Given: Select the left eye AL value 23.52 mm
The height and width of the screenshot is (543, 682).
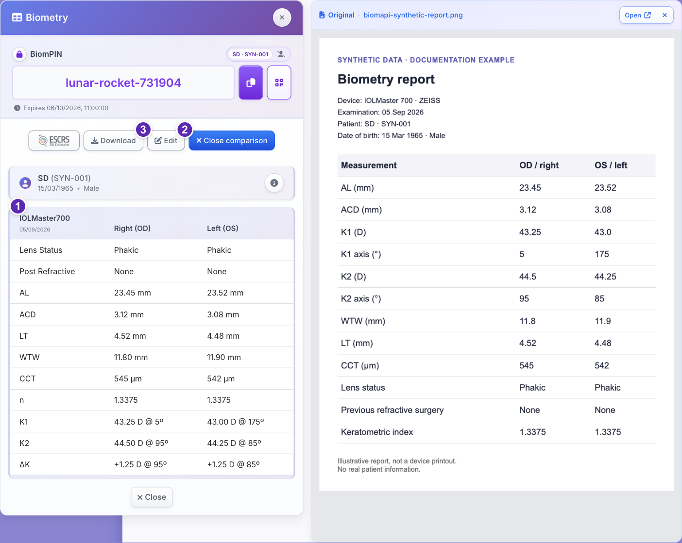Looking at the screenshot, I should (x=225, y=293).
